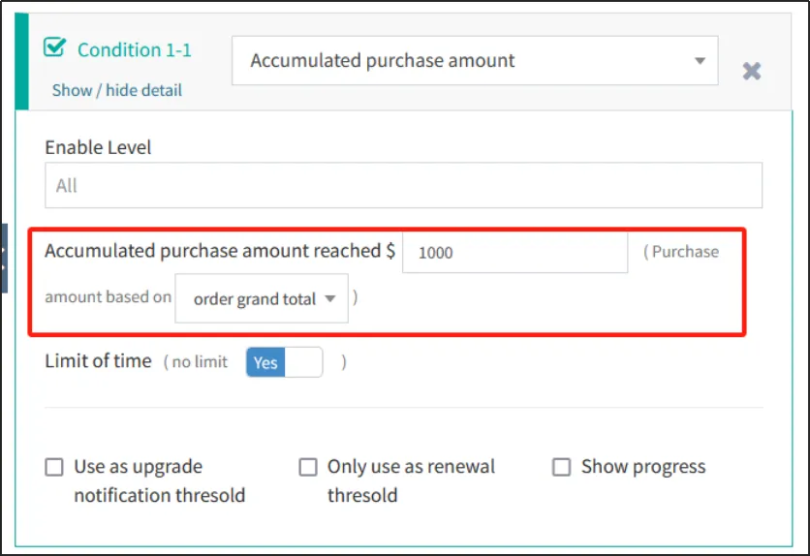810x556 pixels.
Task: Open the Enable Level 'All' selector
Action: 403,185
